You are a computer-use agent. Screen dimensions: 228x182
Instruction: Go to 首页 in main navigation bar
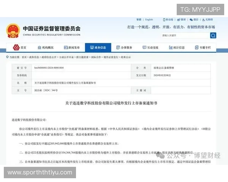tap(20, 47)
